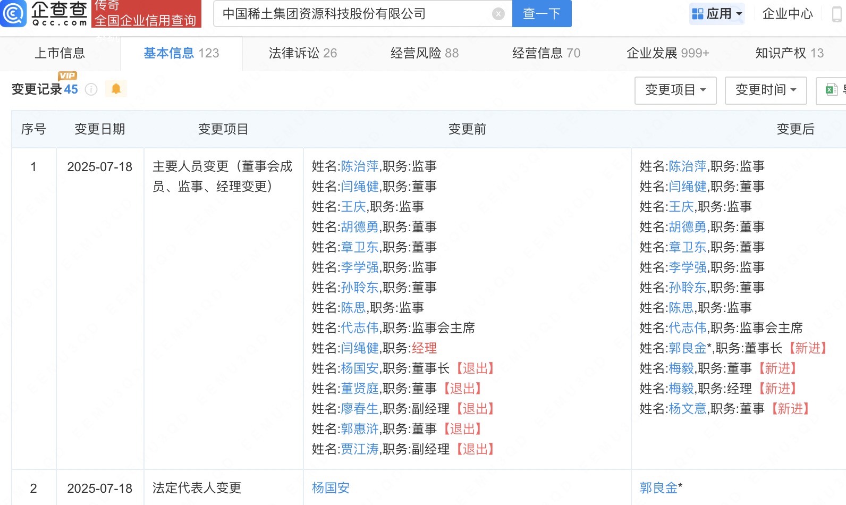Click the 变更日期 column header
The image size is (846, 505).
[100, 129]
